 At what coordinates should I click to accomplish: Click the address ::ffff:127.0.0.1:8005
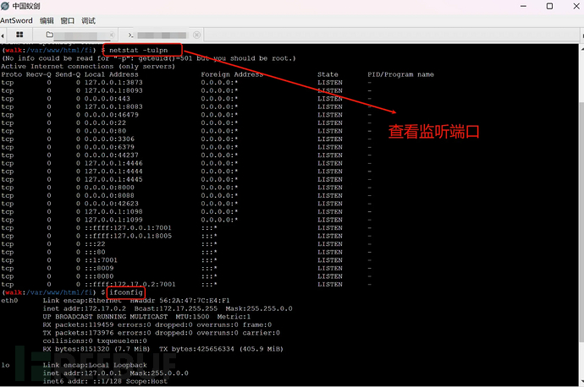coord(128,236)
